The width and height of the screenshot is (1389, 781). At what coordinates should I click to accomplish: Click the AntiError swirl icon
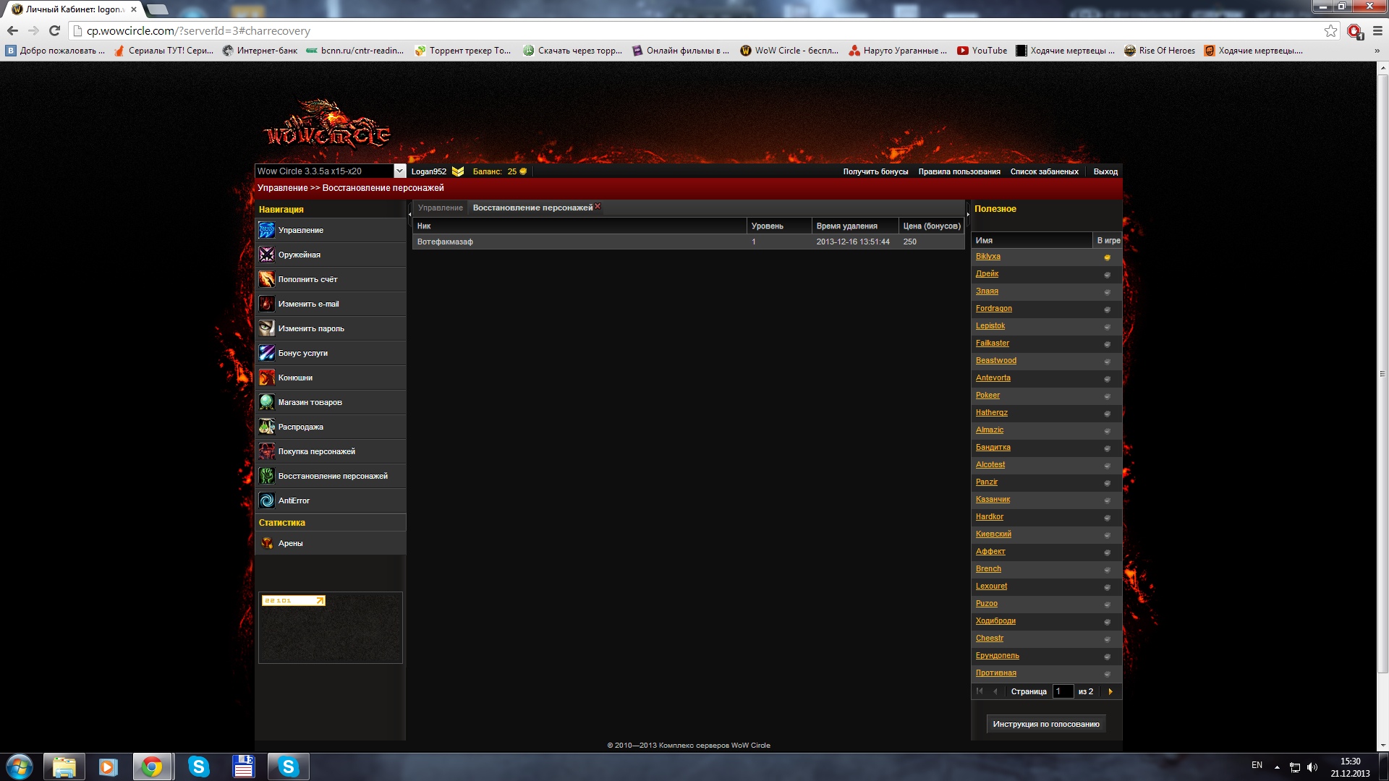(x=266, y=500)
